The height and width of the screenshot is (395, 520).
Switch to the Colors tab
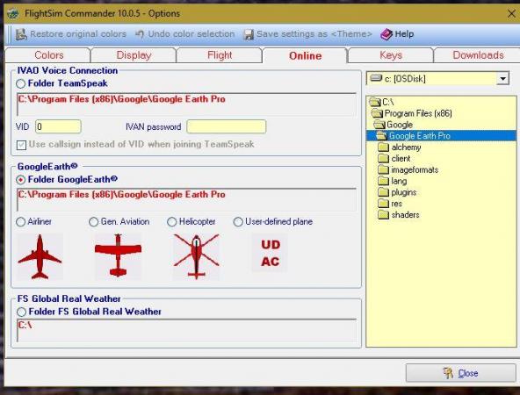(x=48, y=55)
